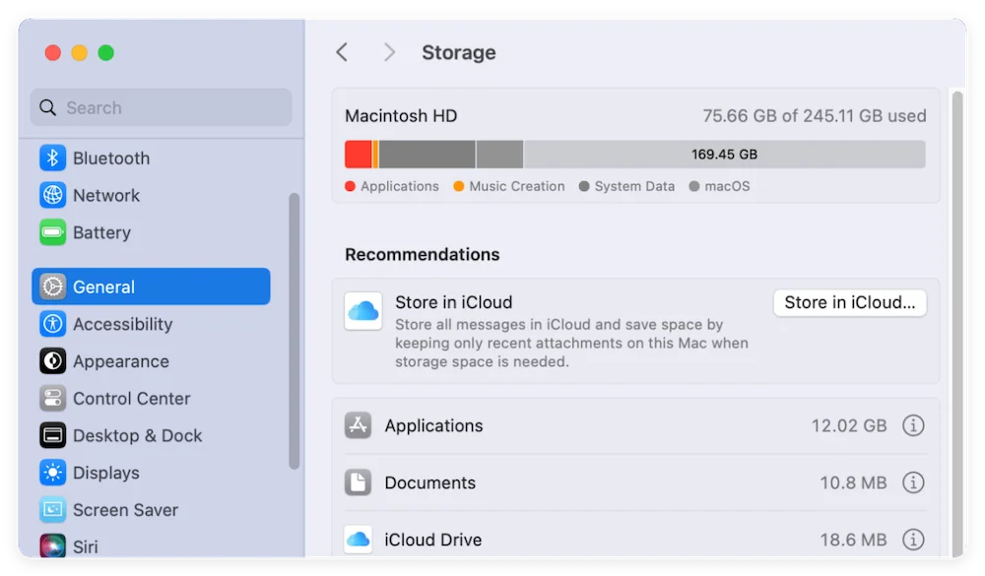Click the sidebar scrollbar

pos(294,331)
